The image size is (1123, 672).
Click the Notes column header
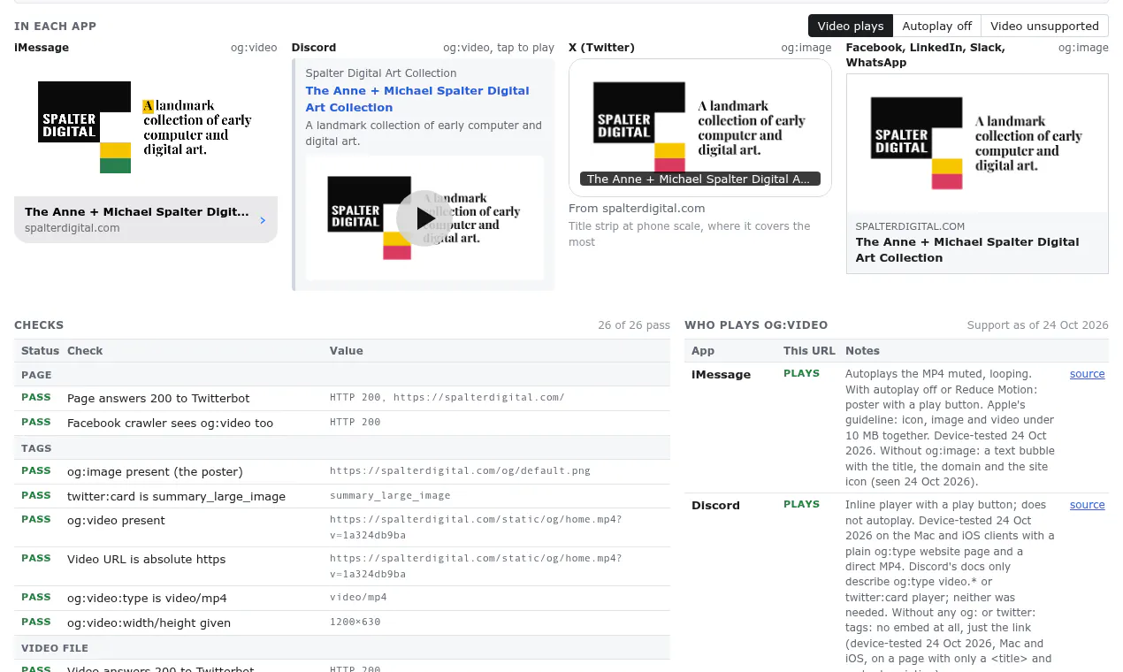click(862, 351)
